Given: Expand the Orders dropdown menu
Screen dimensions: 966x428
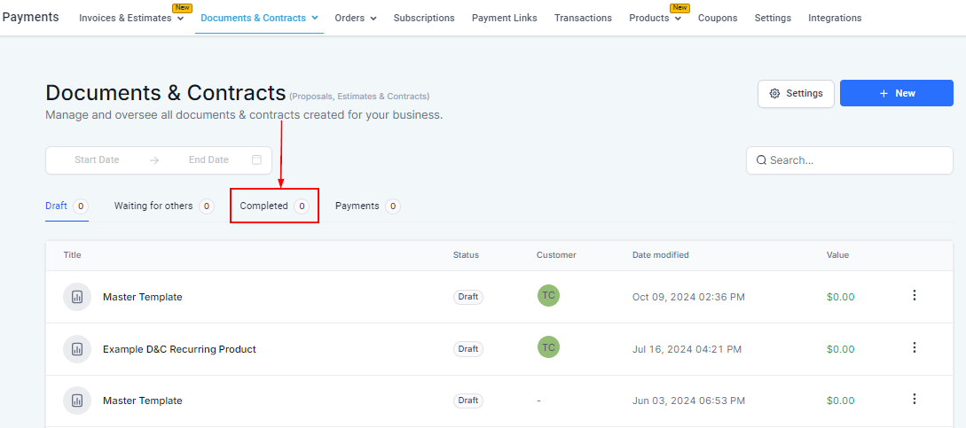Looking at the screenshot, I should 355,18.
